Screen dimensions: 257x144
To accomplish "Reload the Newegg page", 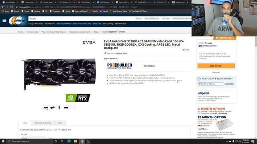I will pyautogui.click(x=12, y=7).
